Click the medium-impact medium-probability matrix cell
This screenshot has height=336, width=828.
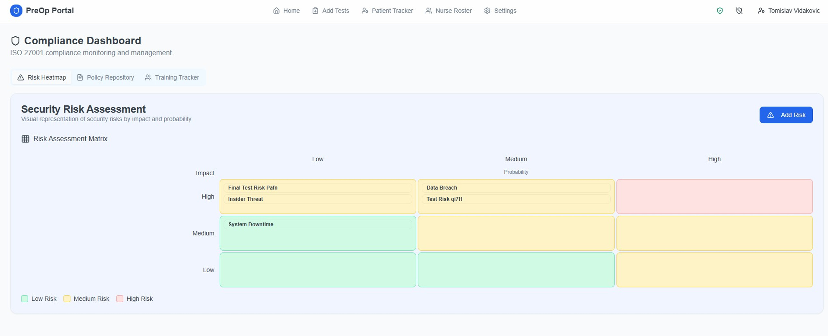pyautogui.click(x=516, y=233)
